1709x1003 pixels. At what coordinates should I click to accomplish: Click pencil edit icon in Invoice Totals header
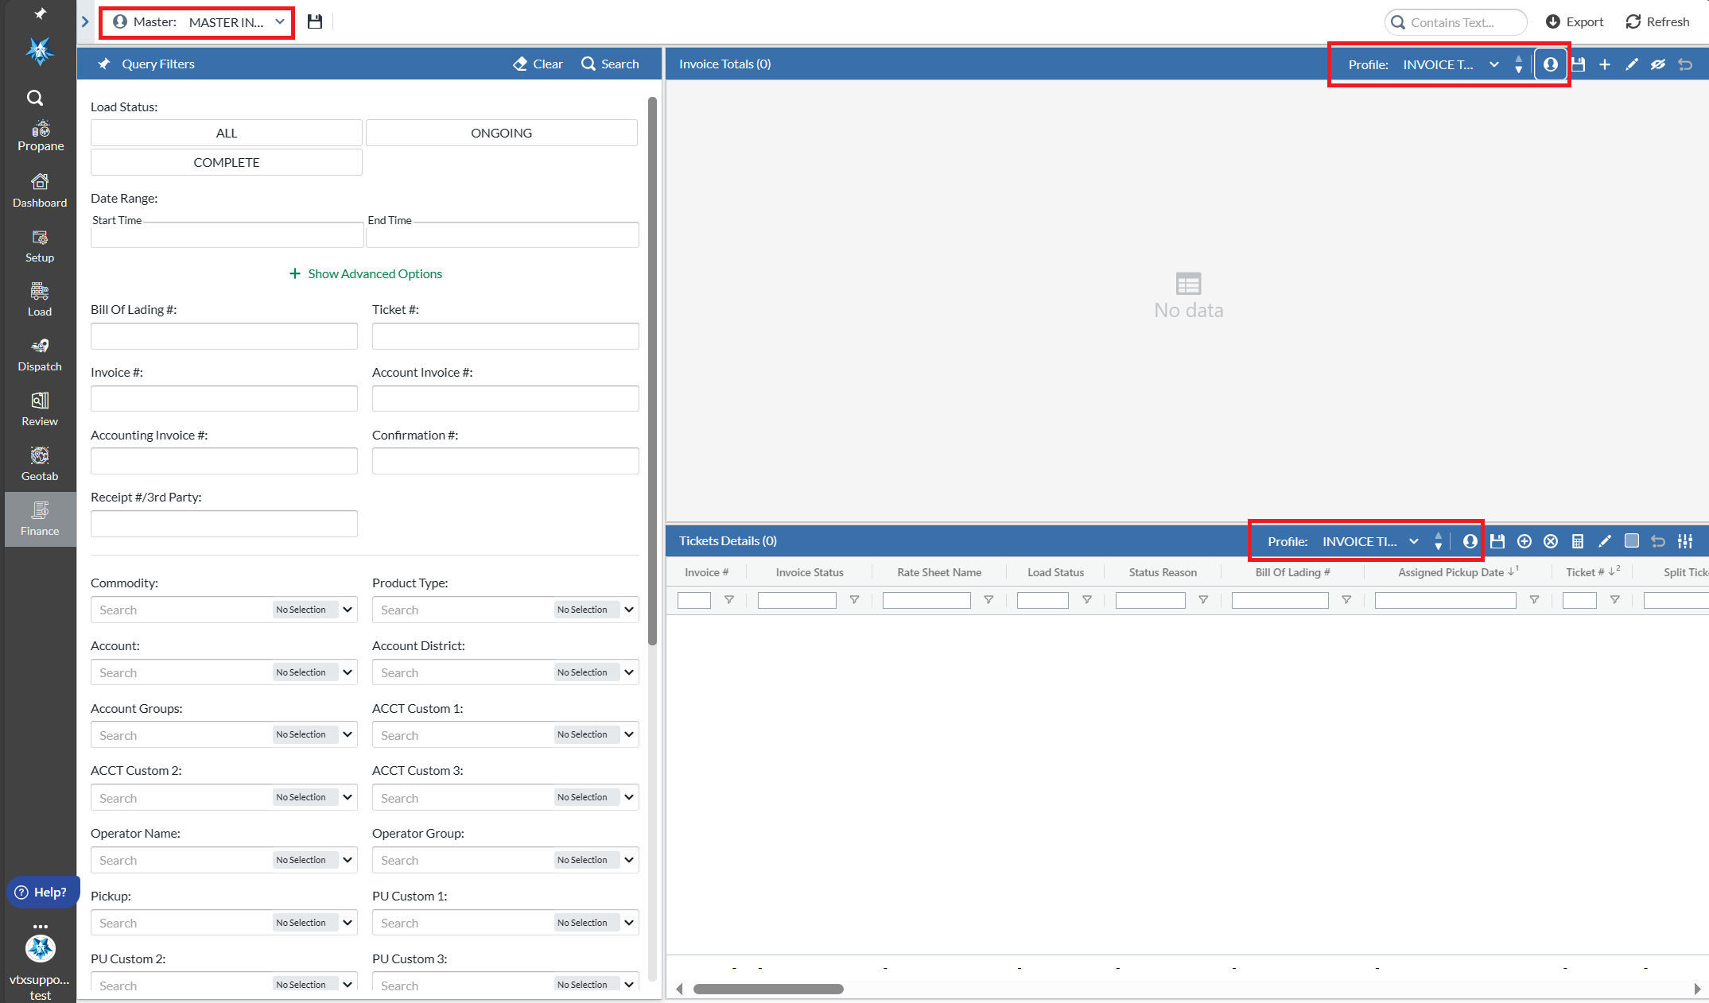click(x=1632, y=64)
